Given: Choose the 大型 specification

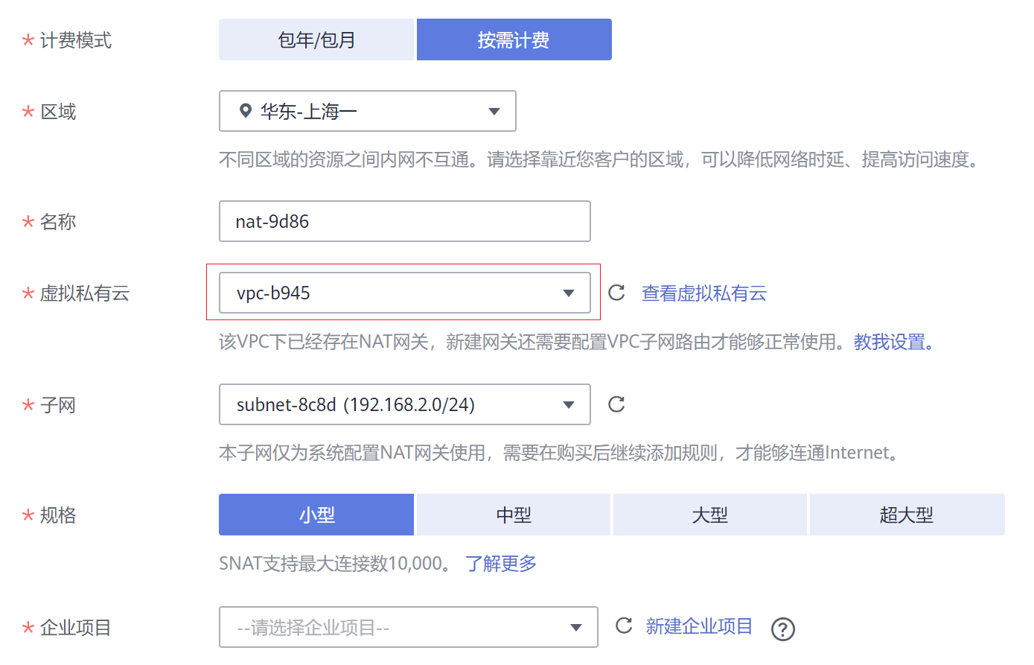Looking at the screenshot, I should pyautogui.click(x=710, y=515).
